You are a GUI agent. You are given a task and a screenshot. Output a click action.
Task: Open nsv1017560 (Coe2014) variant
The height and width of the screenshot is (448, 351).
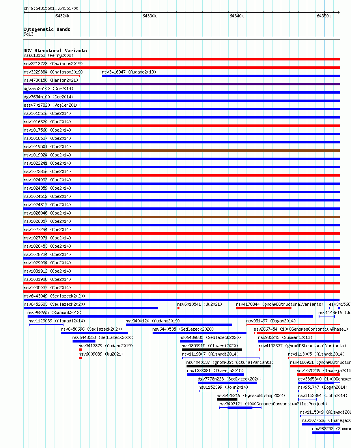coord(47,130)
